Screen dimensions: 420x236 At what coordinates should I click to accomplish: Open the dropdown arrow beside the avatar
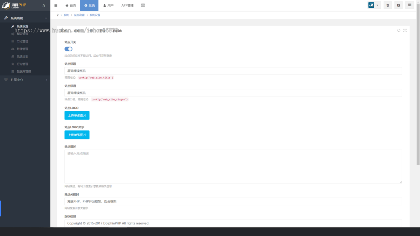377,6
